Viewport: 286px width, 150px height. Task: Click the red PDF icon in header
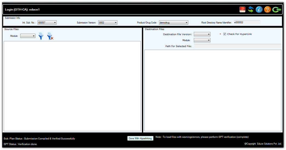pyautogui.click(x=242, y=10)
